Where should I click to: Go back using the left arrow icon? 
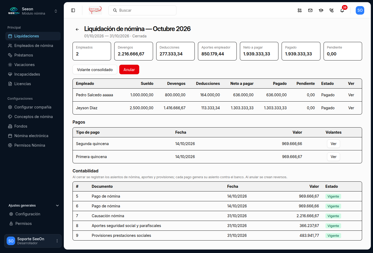pos(77,29)
